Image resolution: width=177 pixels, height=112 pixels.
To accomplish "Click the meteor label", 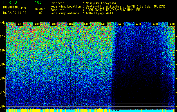I will tap(40, 9).
